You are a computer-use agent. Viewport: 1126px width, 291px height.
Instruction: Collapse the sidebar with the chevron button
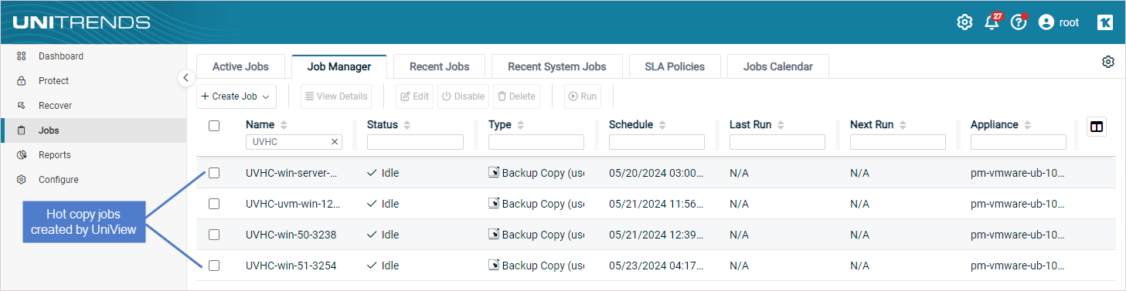(185, 78)
